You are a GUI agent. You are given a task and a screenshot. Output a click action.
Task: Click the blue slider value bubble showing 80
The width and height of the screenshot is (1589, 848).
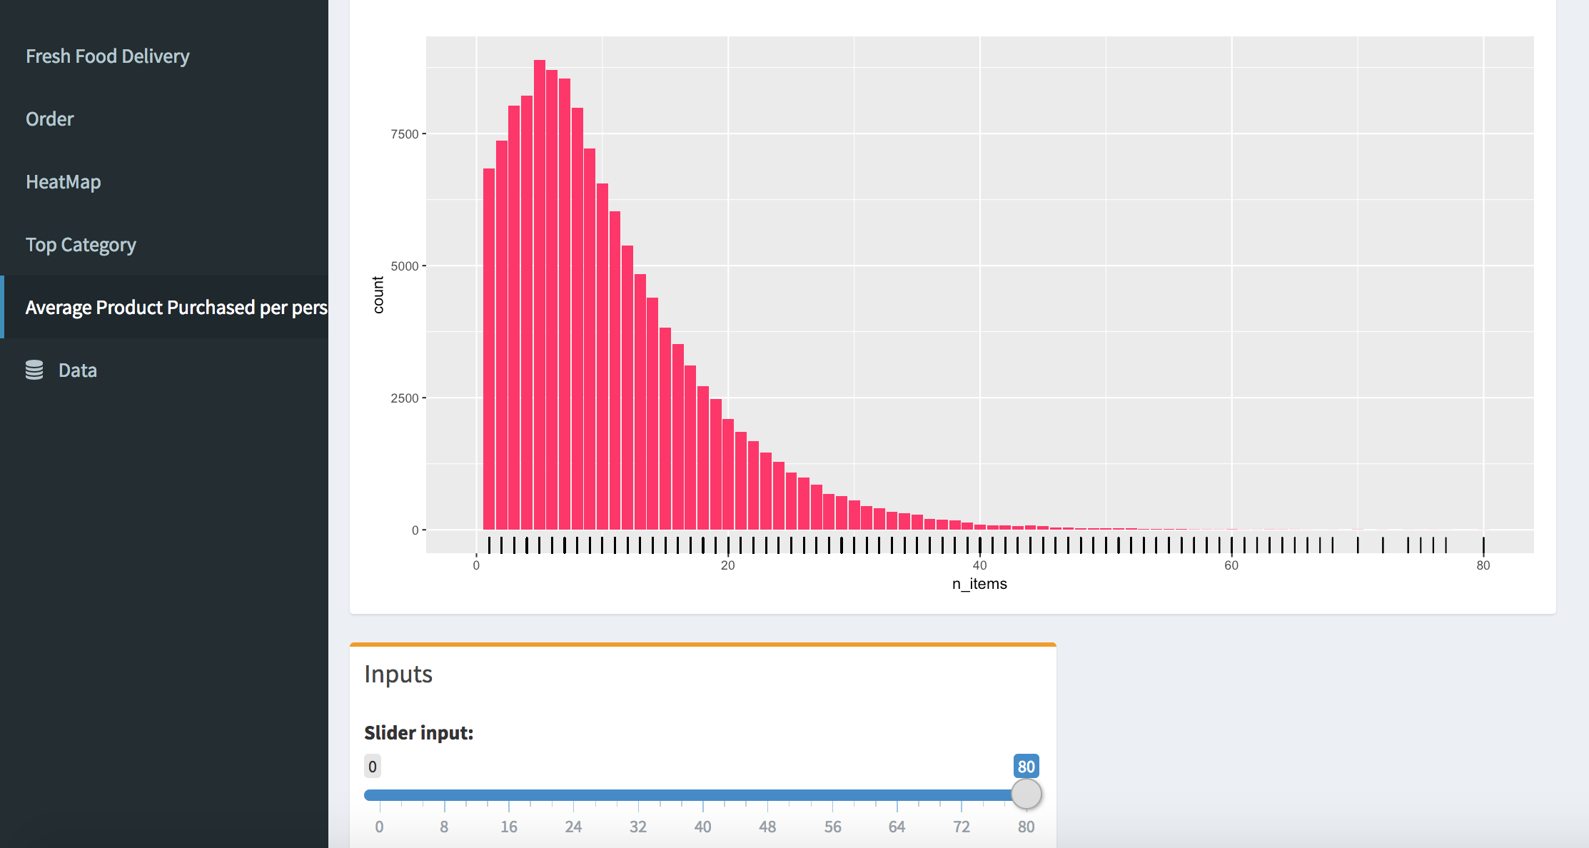coord(1026,767)
